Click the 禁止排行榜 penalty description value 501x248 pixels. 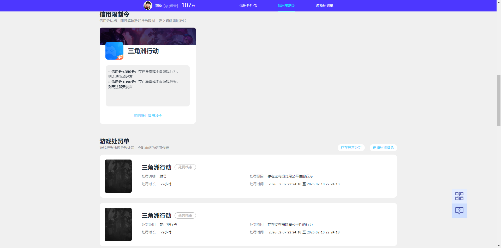pyautogui.click(x=168, y=225)
